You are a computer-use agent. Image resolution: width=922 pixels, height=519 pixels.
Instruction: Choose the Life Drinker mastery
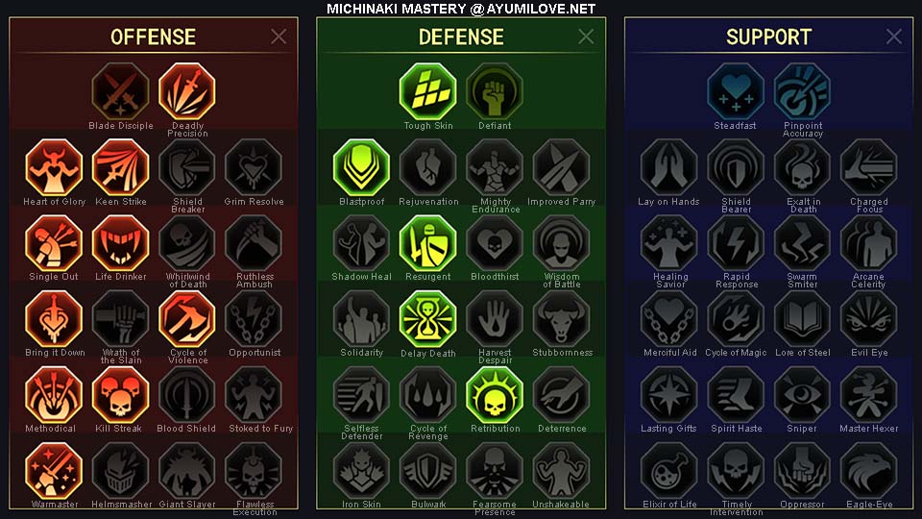click(121, 243)
